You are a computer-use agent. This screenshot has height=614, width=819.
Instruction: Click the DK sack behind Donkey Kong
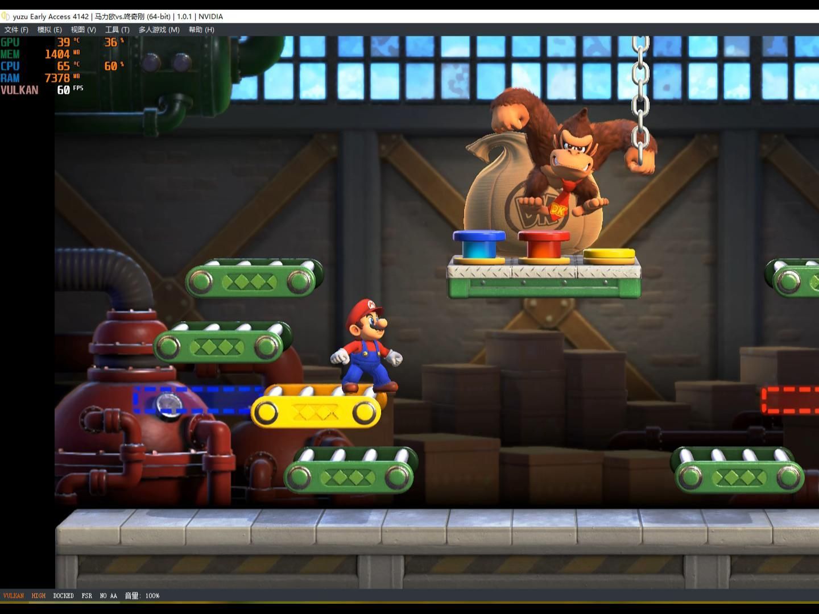tap(500, 193)
